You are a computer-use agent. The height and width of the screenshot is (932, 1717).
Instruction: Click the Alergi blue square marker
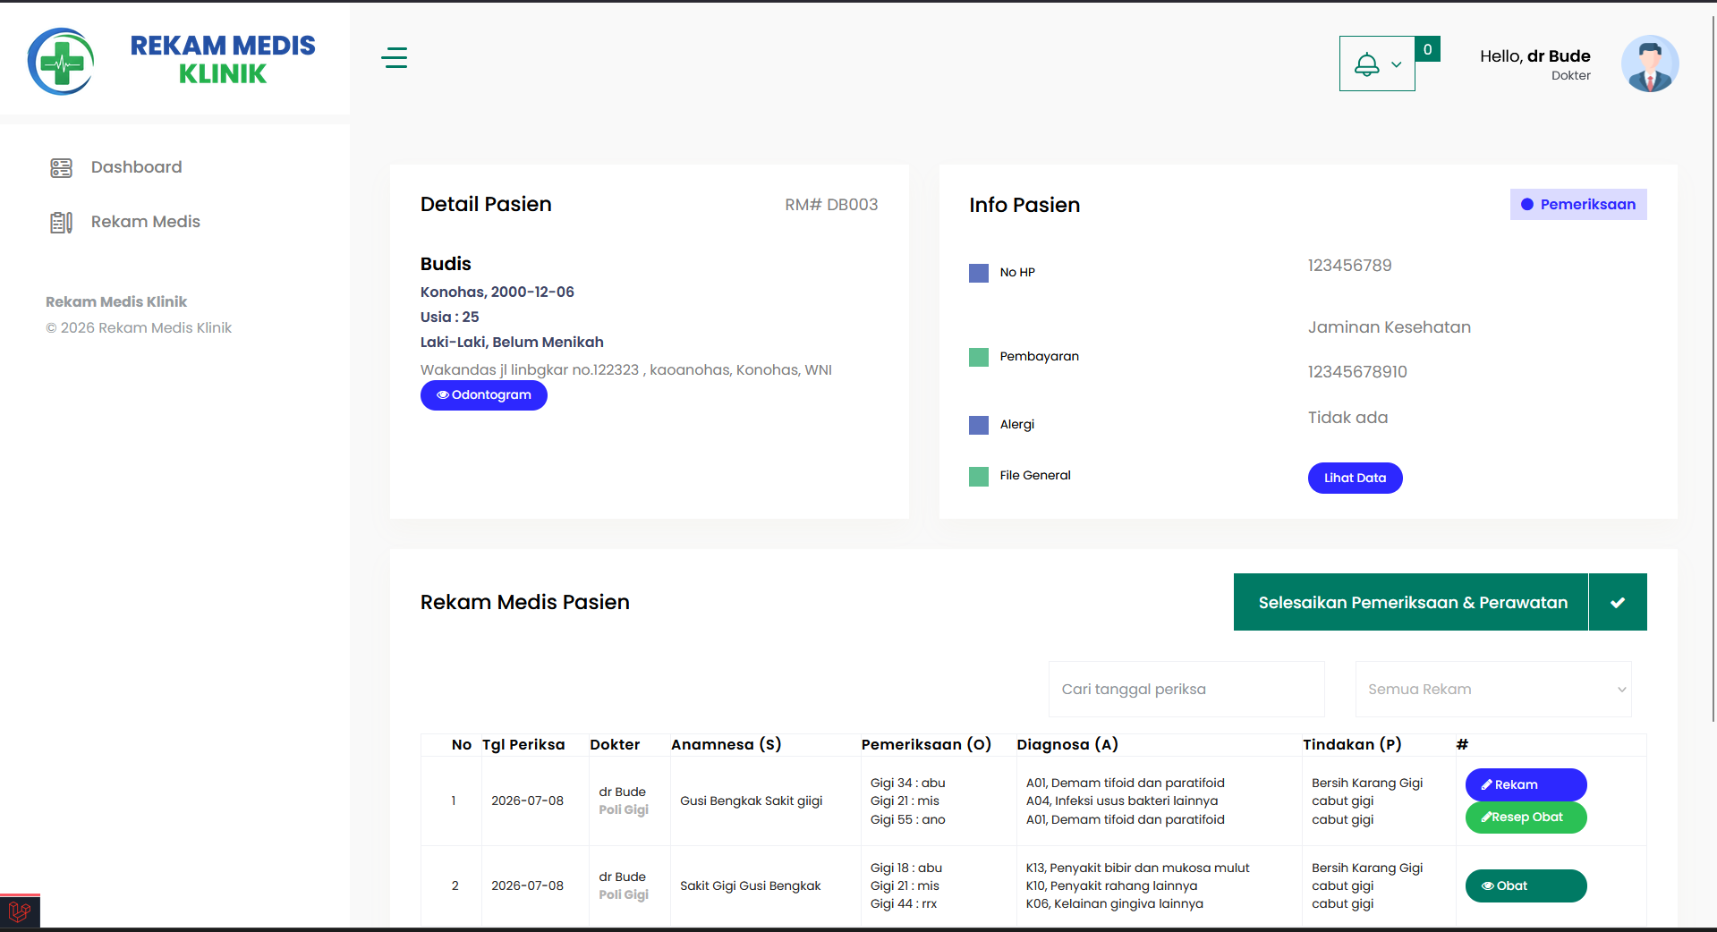point(978,425)
